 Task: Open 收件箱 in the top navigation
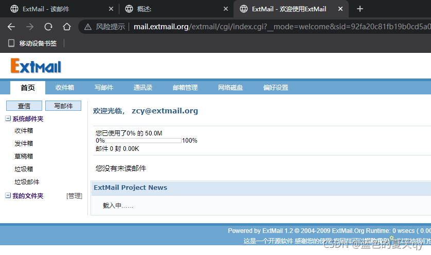(65, 88)
